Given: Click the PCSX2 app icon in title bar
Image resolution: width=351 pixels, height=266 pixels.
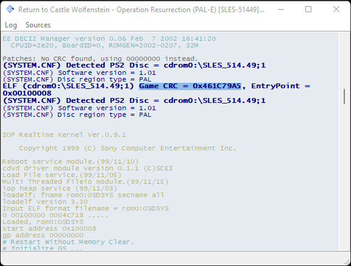Looking at the screenshot, I should click(x=10, y=9).
